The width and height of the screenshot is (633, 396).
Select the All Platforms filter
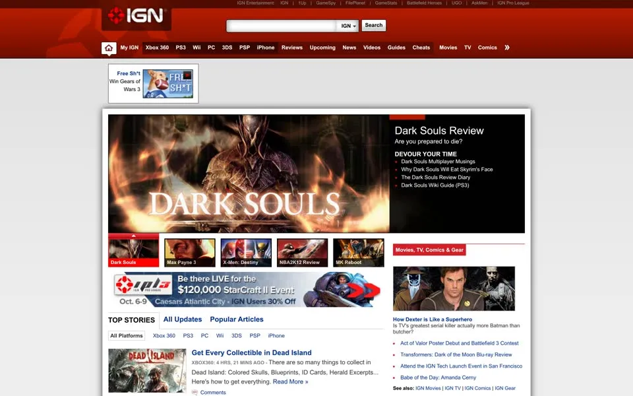(x=127, y=336)
